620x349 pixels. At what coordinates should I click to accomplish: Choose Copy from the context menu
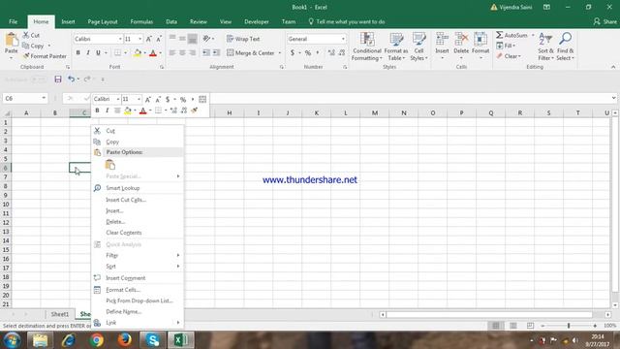138,142
